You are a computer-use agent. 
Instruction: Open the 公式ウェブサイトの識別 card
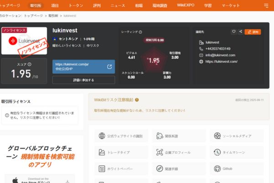coord(121,136)
